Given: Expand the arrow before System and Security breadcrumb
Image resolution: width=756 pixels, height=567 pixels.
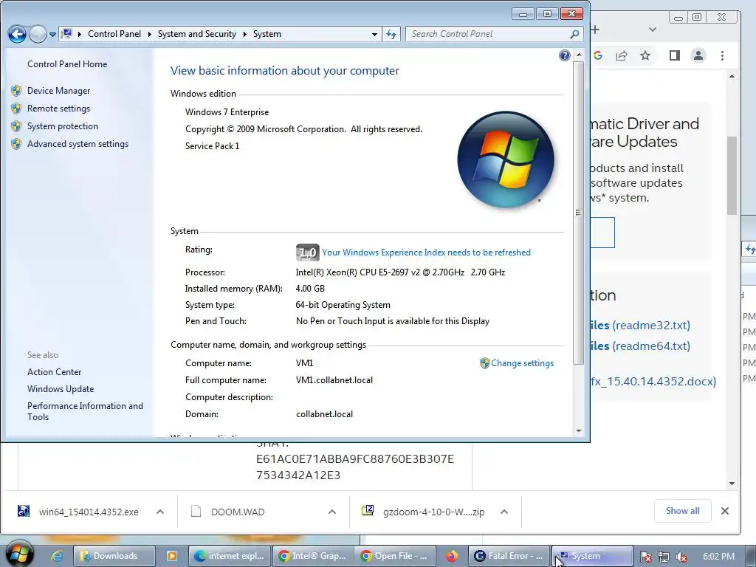Looking at the screenshot, I should click(x=149, y=34).
